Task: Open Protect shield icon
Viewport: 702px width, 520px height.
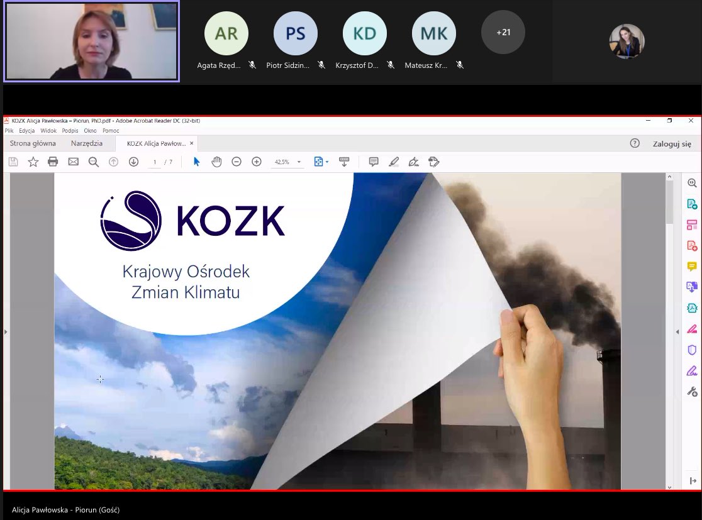Action: click(x=692, y=350)
